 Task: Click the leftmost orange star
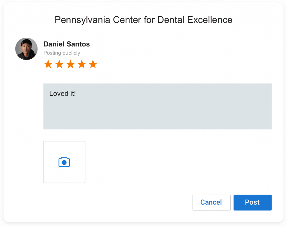coord(48,64)
